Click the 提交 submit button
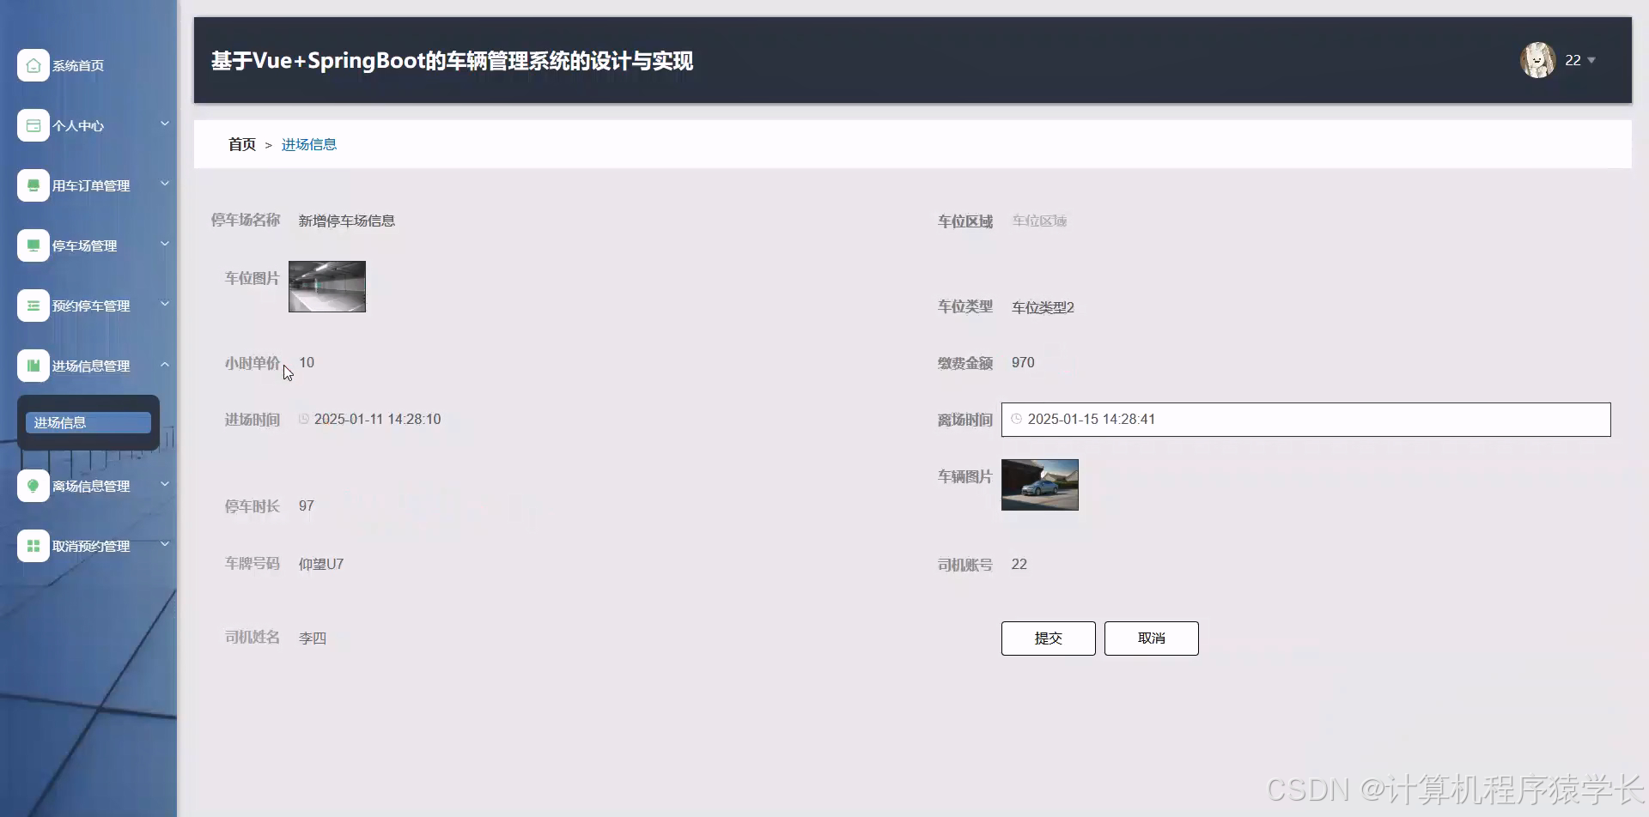 pos(1048,638)
